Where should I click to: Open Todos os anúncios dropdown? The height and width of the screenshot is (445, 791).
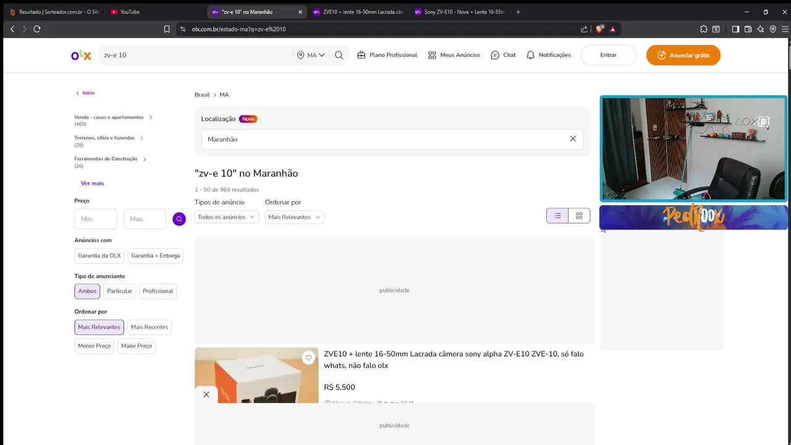227,217
